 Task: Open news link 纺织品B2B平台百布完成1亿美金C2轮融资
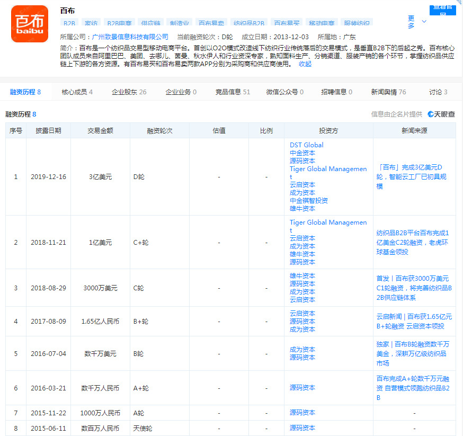(413, 242)
